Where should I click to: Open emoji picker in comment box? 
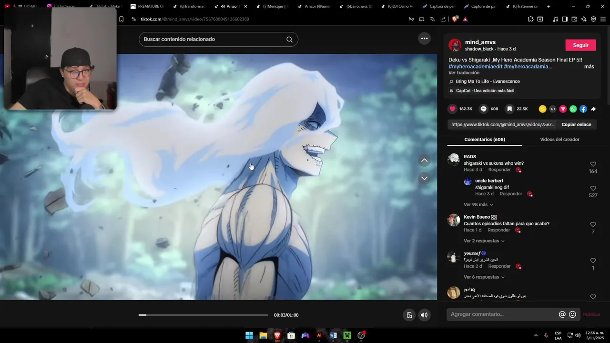(x=572, y=314)
